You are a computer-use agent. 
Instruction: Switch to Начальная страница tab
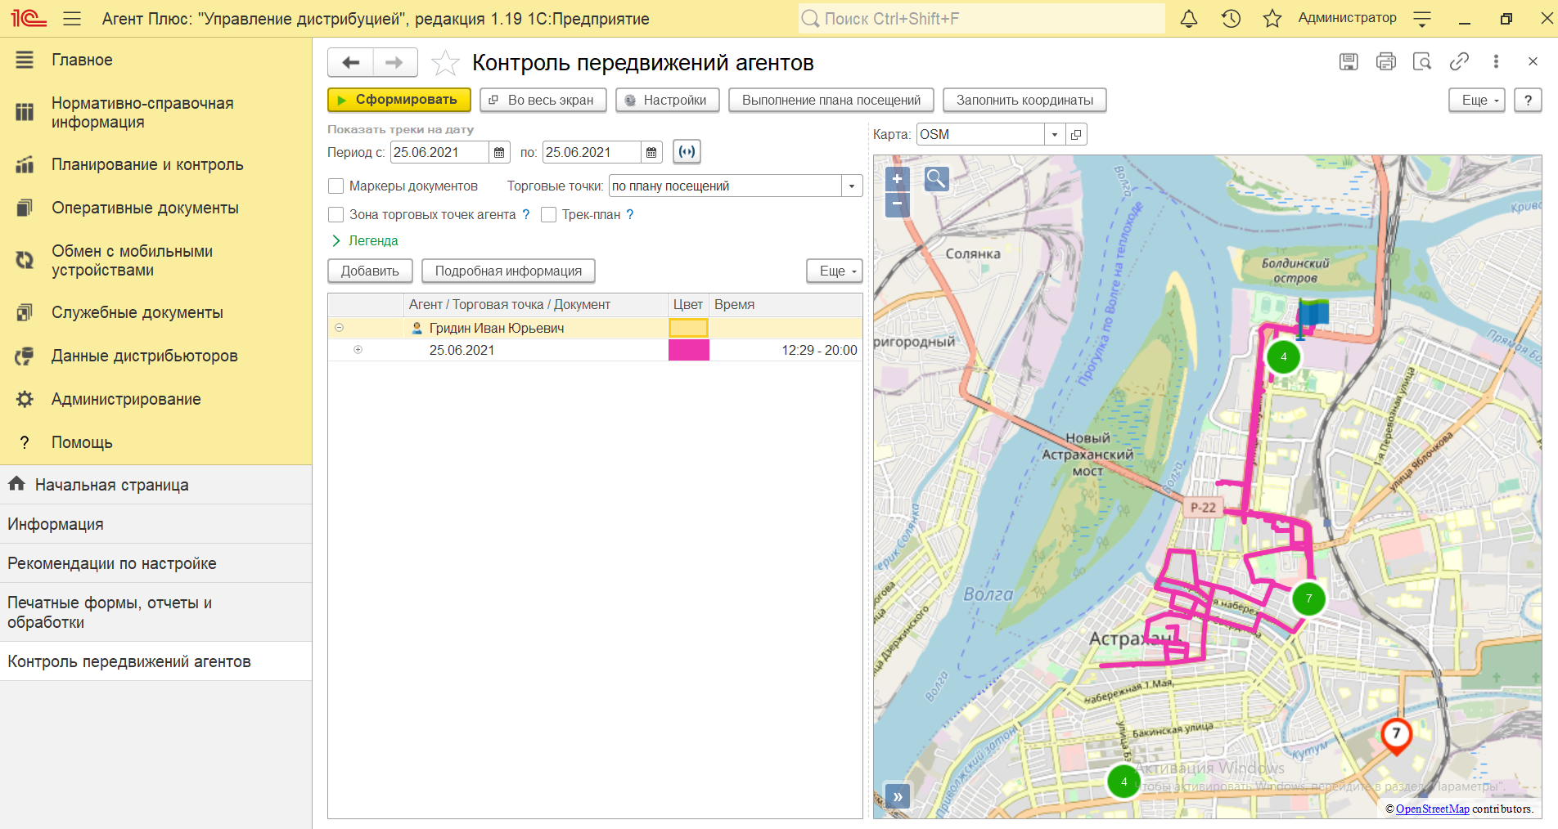pyautogui.click(x=155, y=485)
